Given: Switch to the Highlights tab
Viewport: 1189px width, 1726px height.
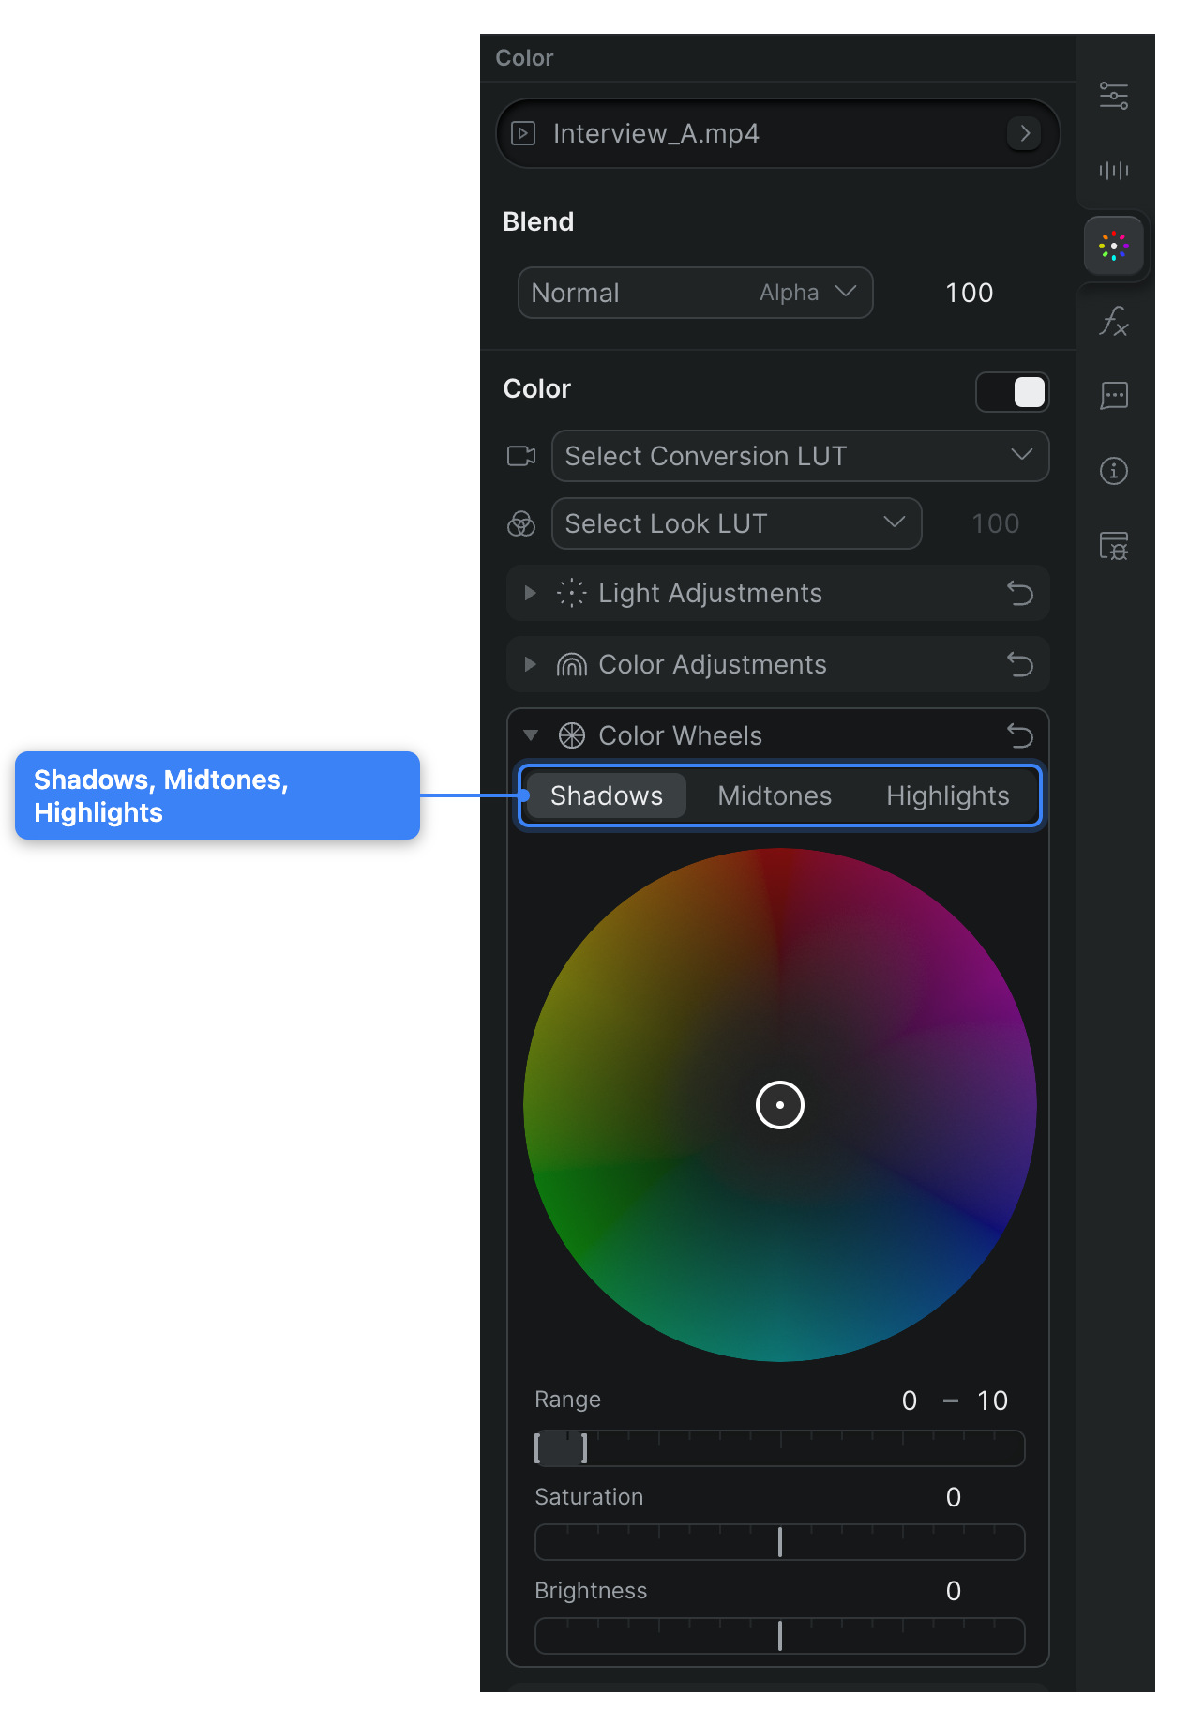Looking at the screenshot, I should [x=948, y=795].
